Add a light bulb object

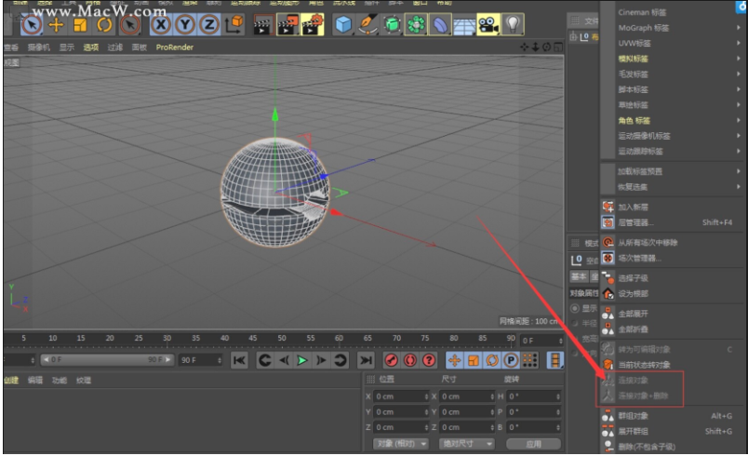tap(513, 24)
